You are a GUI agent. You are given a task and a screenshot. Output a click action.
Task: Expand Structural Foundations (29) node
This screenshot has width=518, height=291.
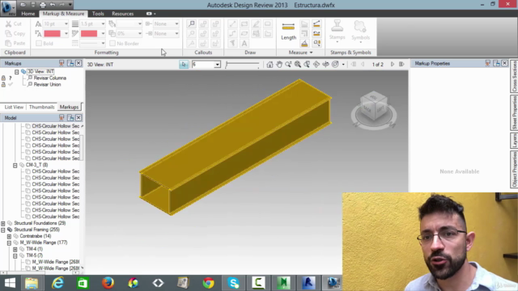3,223
